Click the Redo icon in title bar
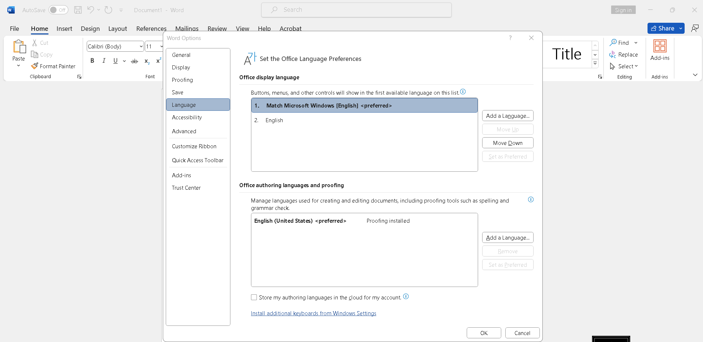Image resolution: width=703 pixels, height=342 pixels. click(108, 10)
